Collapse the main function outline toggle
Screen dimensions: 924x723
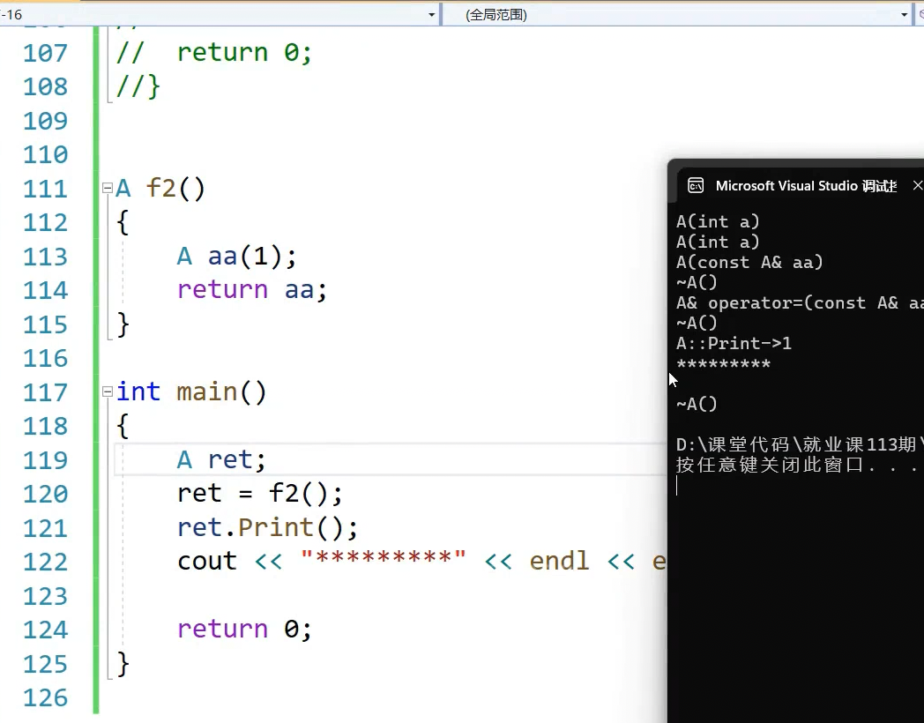coord(108,391)
